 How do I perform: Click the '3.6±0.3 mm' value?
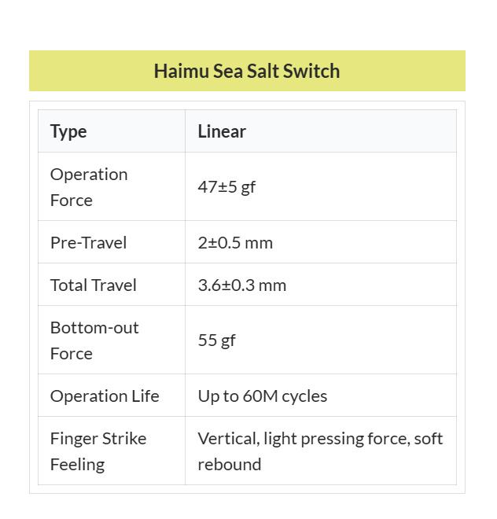[x=242, y=285]
